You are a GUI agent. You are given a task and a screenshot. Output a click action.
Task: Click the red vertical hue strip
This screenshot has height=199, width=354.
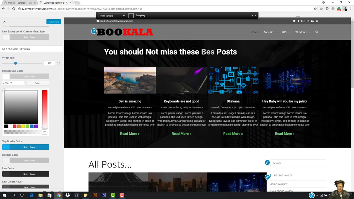pyautogui.click(x=45, y=108)
